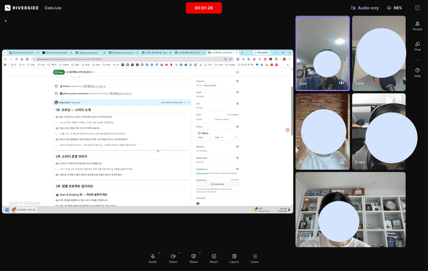
Task: Select Evan's video tile
Action: [379, 131]
